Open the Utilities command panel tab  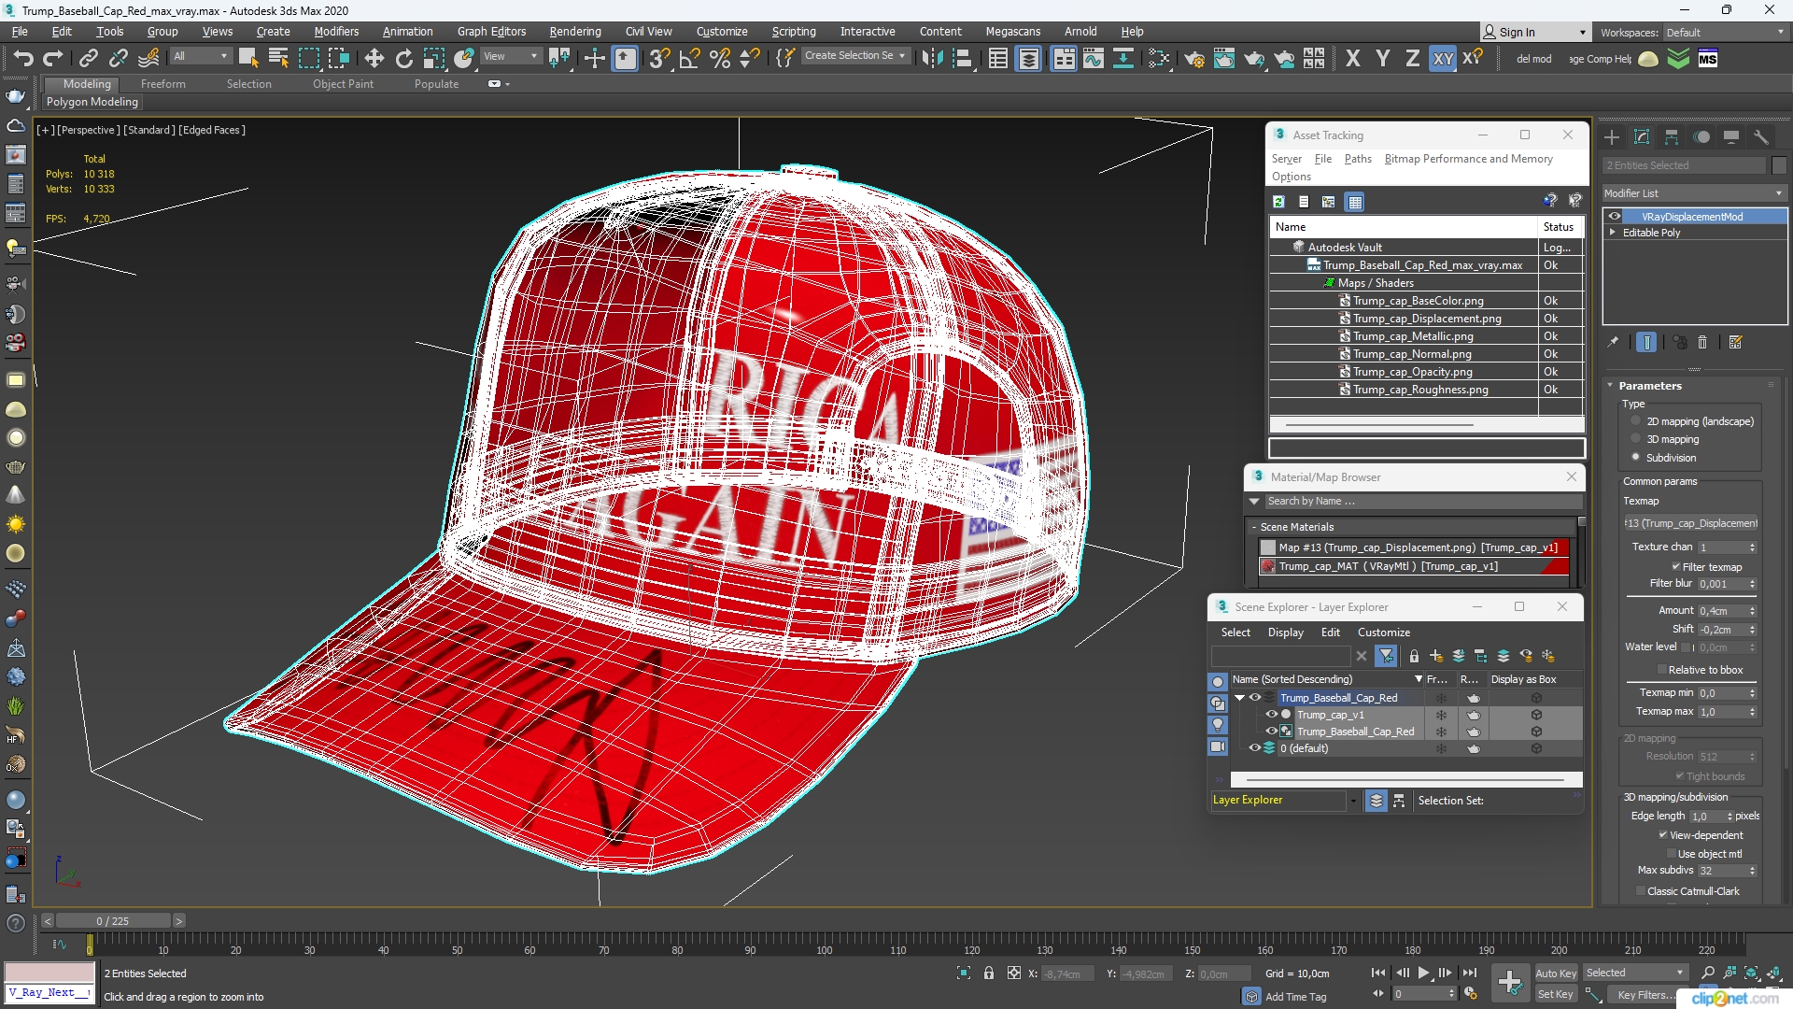pos(1760,137)
